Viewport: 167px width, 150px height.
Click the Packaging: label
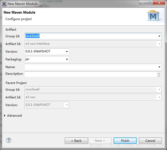pyautogui.click(x=14, y=59)
